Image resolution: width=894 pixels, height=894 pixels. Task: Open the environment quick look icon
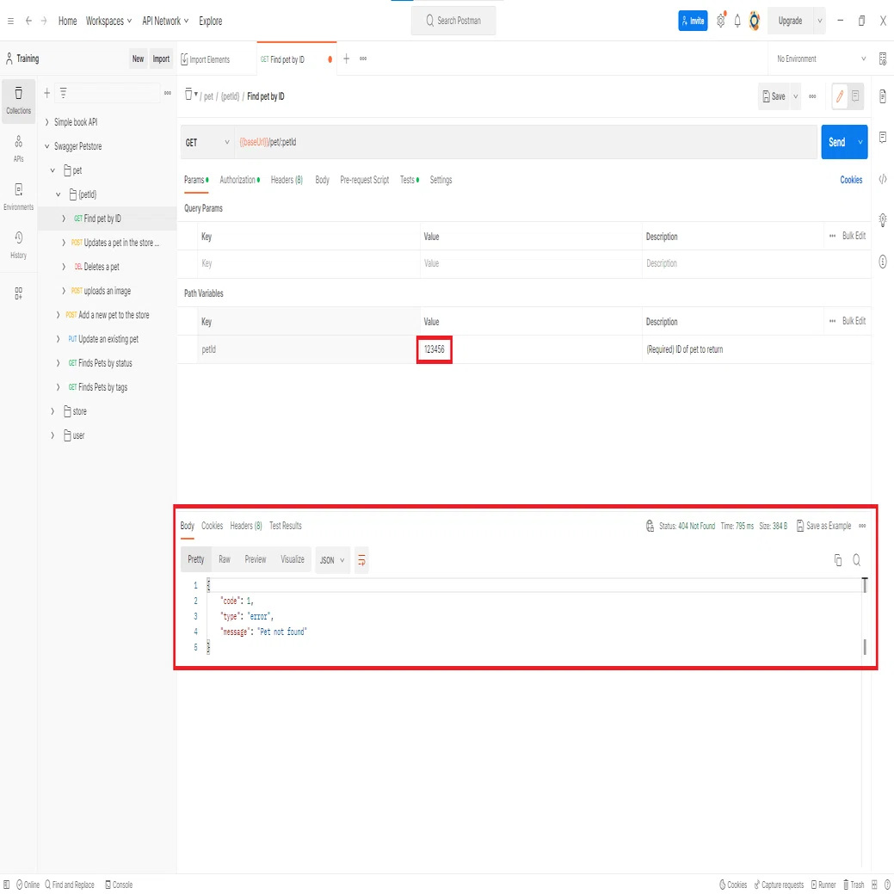[x=882, y=59]
